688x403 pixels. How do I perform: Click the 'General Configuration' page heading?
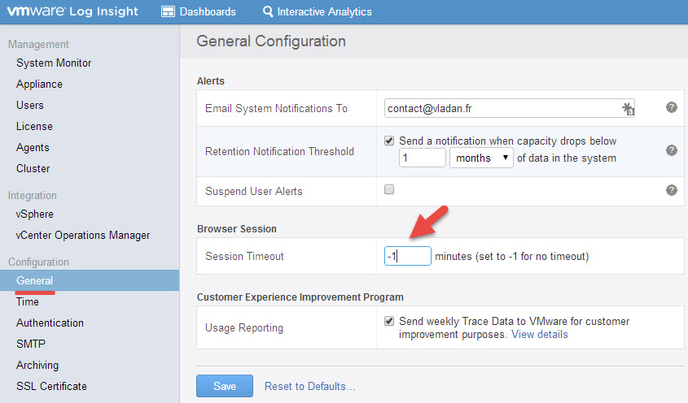271,41
